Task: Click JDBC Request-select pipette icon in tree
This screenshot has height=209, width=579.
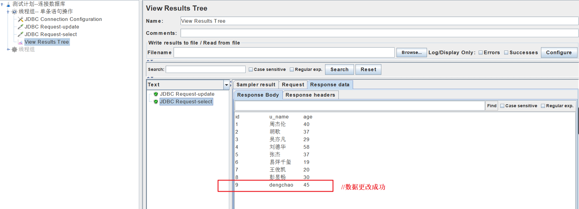Action: [x=20, y=35]
